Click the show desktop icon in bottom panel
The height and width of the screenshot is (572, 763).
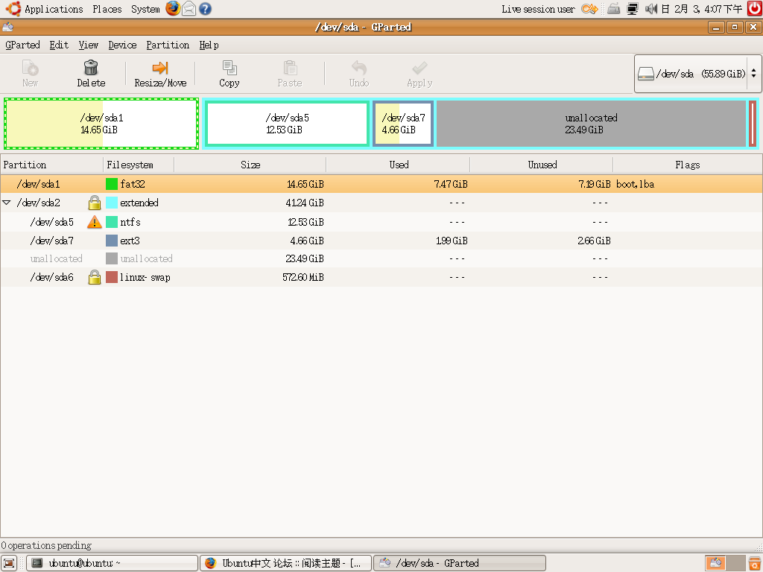[9, 563]
